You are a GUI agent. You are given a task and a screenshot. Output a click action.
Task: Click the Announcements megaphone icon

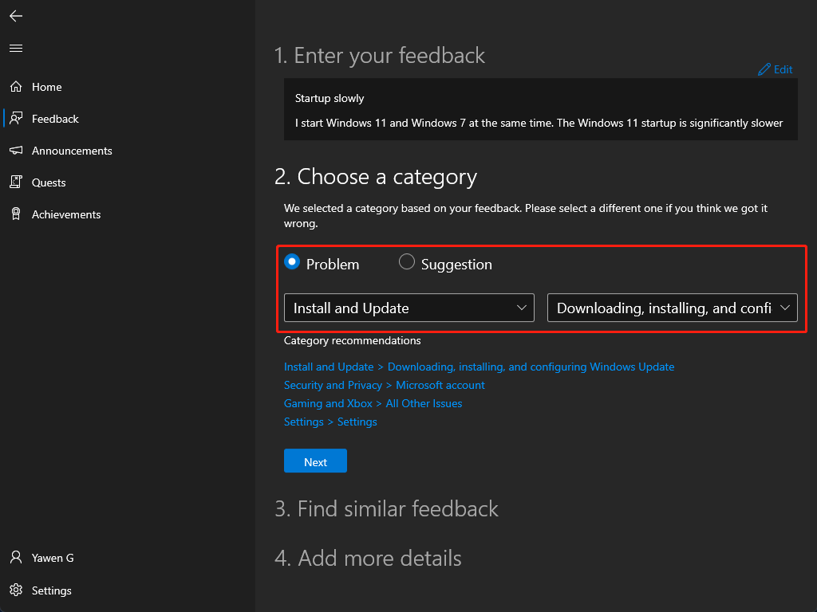click(16, 151)
